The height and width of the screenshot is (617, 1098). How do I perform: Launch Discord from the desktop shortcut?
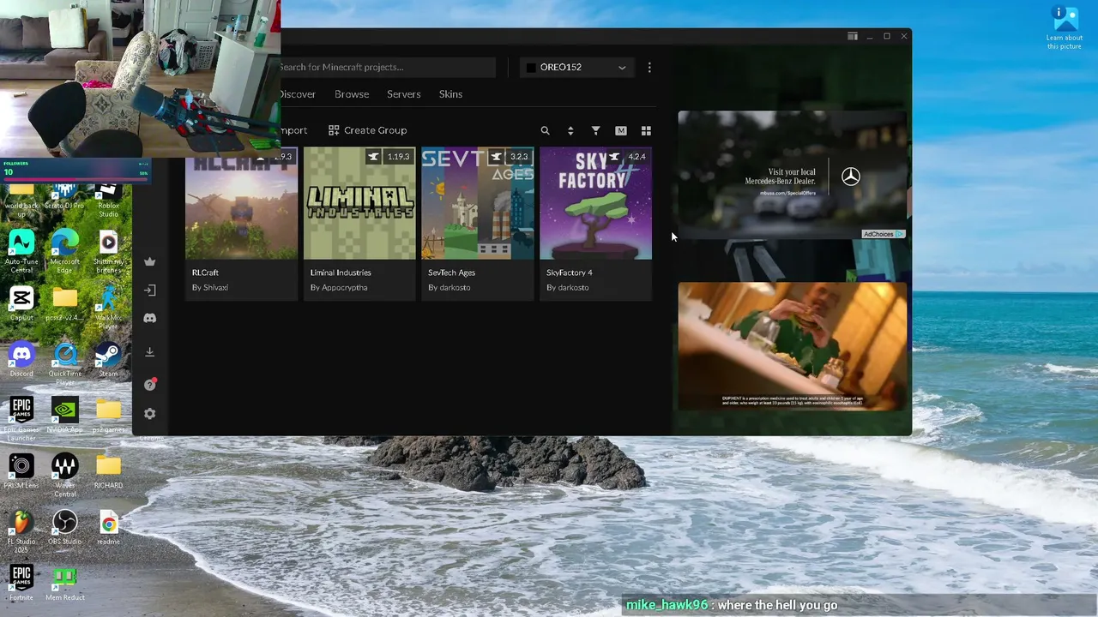coord(21,360)
